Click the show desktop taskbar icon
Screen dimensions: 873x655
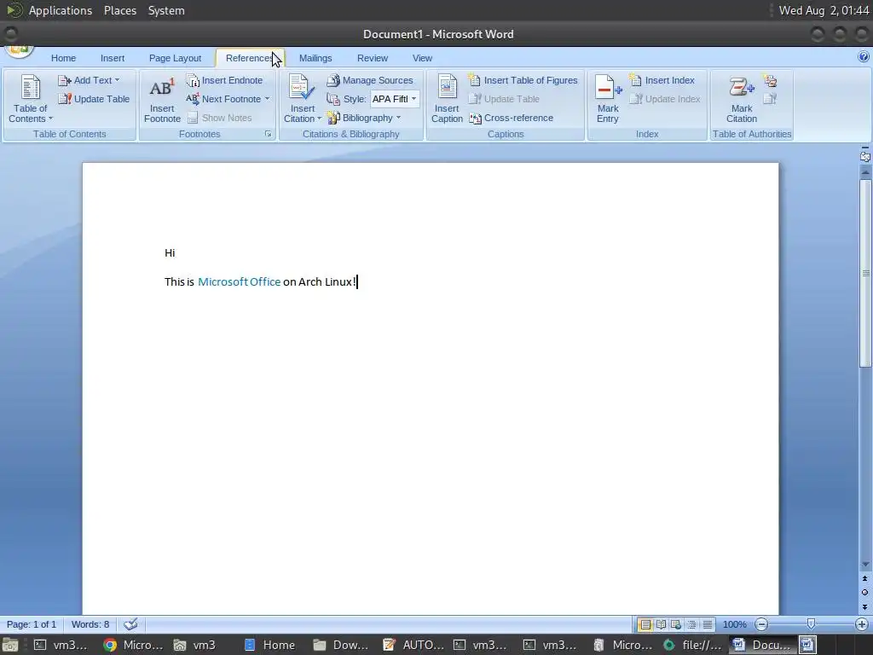click(x=10, y=645)
